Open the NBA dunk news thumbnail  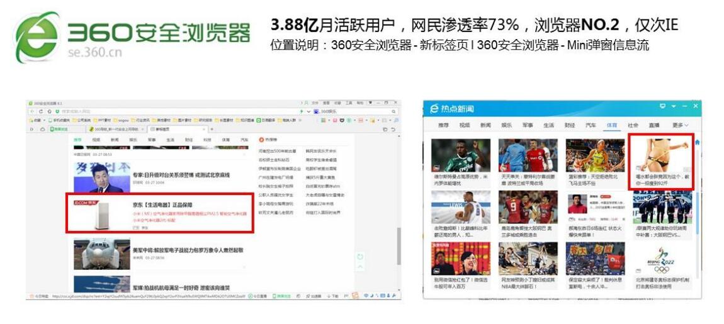pyautogui.click(x=528, y=259)
